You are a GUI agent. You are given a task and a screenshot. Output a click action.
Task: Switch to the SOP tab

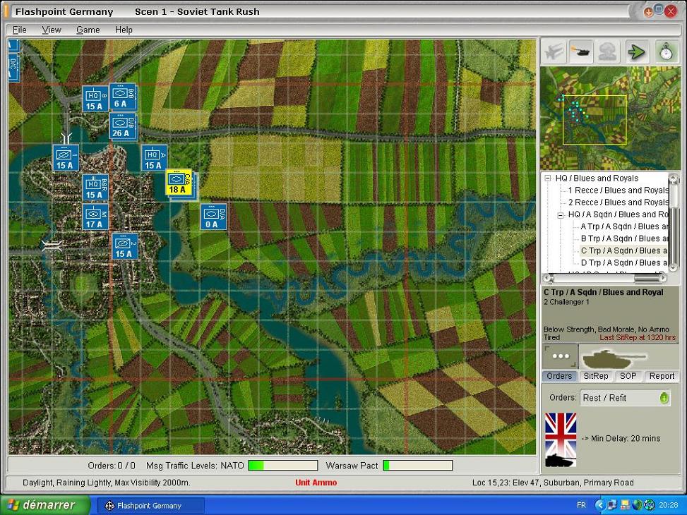point(628,376)
